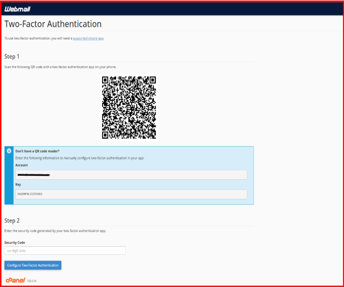Click the scan QR code instruction text

point(60,67)
